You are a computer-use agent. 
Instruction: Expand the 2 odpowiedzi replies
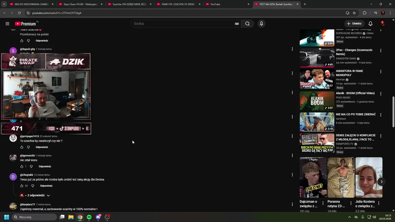click(x=35, y=195)
